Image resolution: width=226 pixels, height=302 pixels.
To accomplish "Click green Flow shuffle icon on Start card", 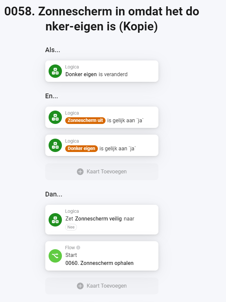I will coord(55,256).
